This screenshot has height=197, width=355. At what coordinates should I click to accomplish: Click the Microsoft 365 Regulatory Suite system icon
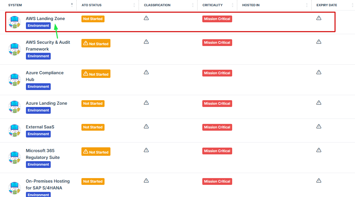pos(14,157)
